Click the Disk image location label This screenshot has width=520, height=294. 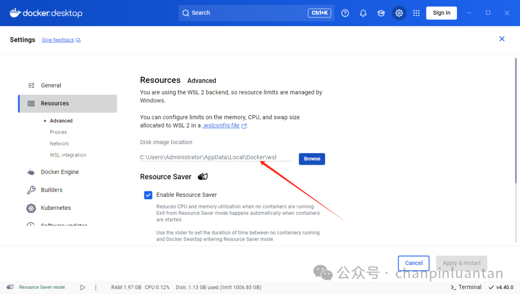(x=166, y=142)
